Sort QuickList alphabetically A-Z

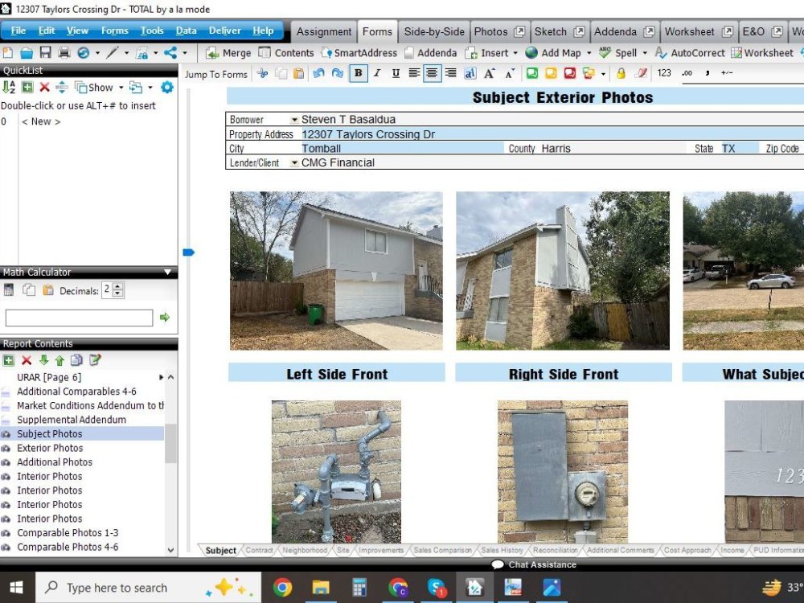pos(9,87)
